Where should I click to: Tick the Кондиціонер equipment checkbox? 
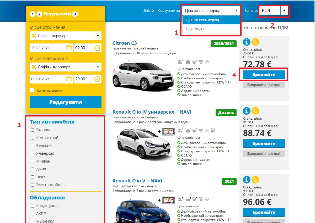33,206
